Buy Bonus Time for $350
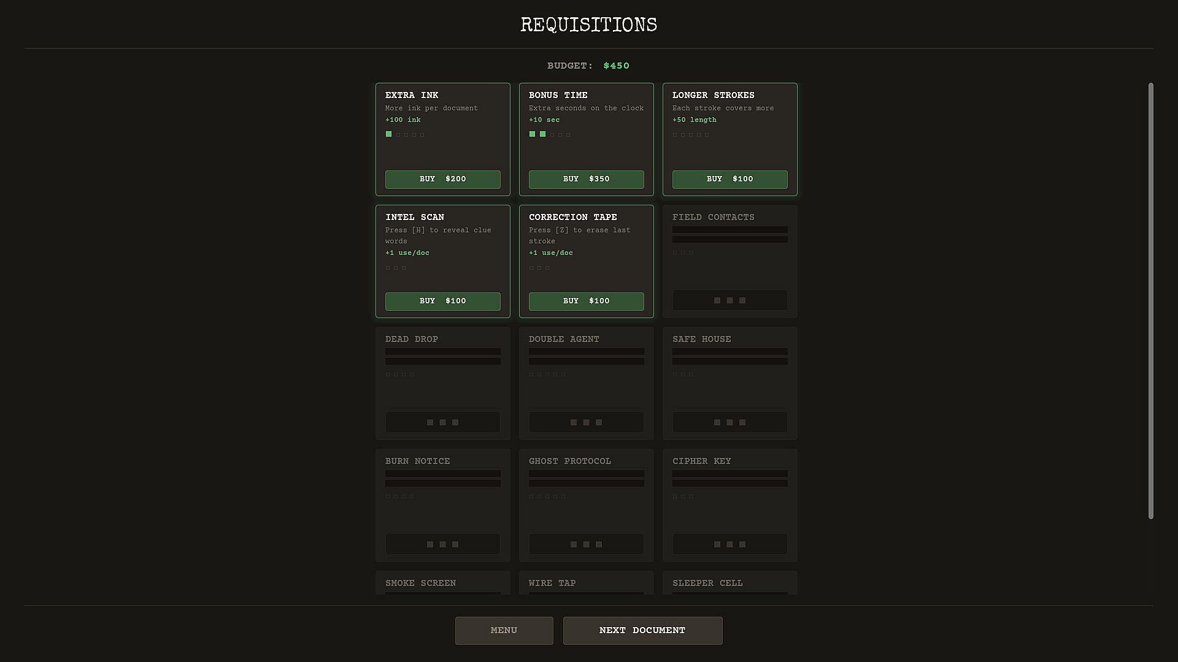Image resolution: width=1178 pixels, height=662 pixels. point(586,179)
